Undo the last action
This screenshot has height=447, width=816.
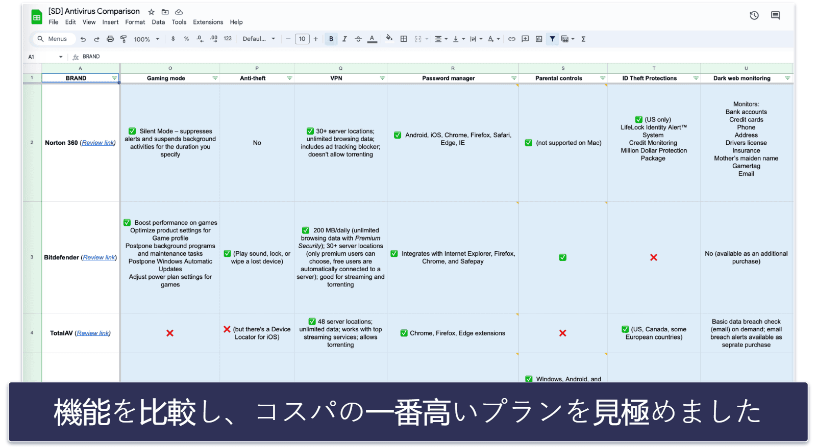(x=83, y=39)
